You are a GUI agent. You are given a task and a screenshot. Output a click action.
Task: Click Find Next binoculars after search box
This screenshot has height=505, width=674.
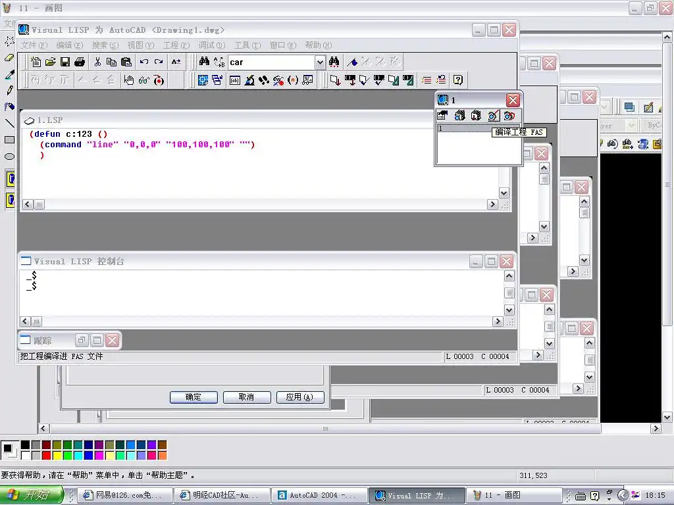point(334,62)
